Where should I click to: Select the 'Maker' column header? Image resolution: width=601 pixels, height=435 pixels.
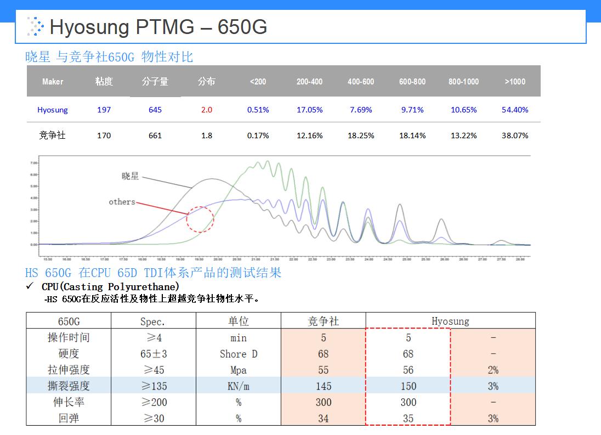(x=53, y=82)
